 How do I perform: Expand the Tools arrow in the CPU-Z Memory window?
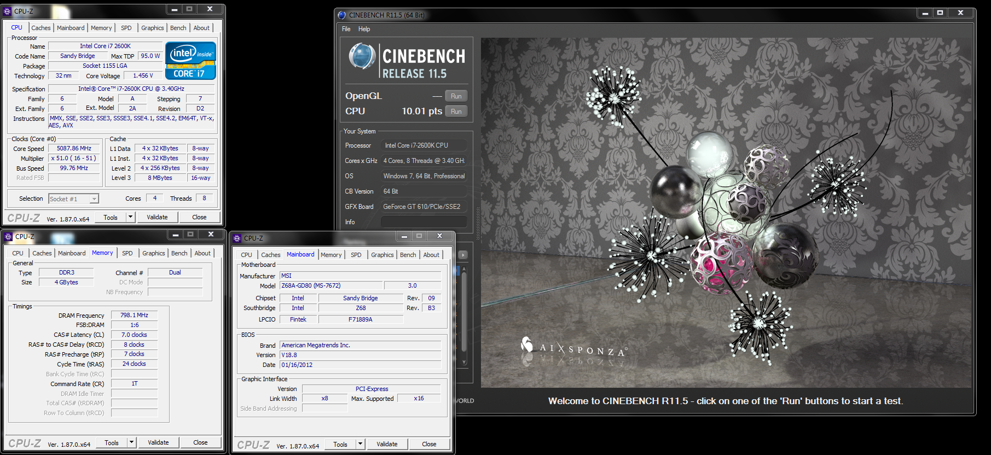(x=131, y=442)
